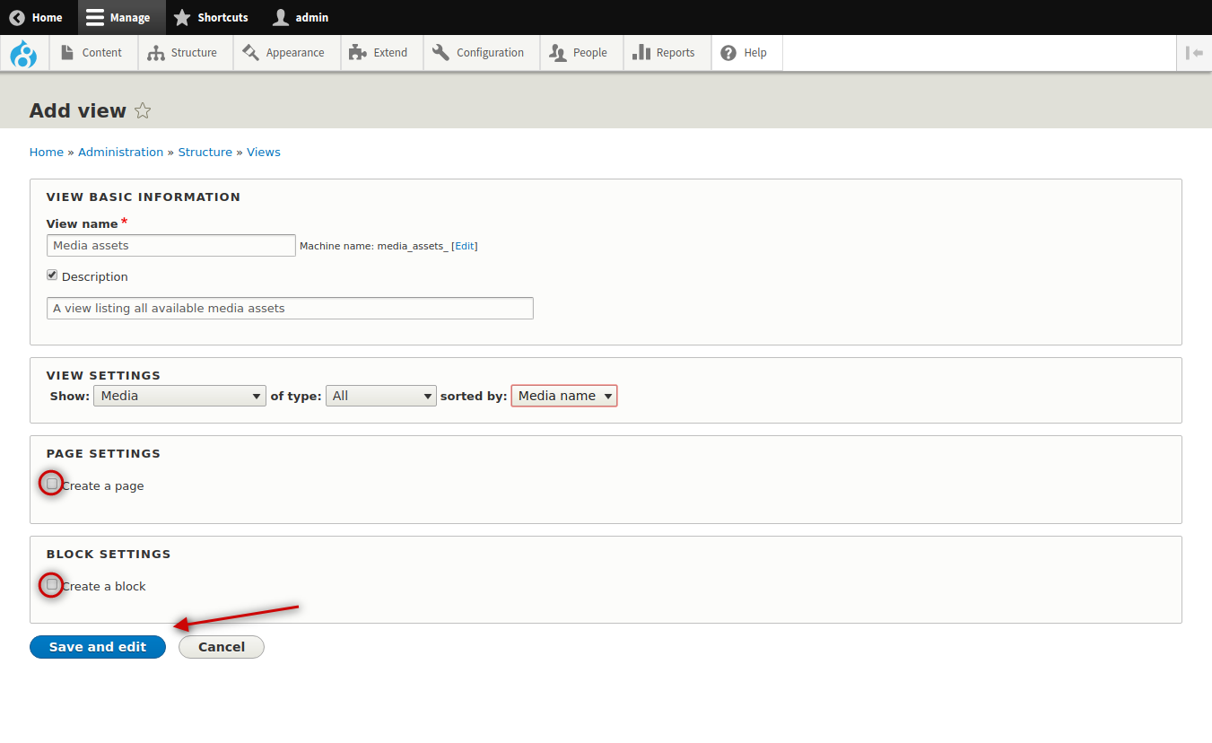Enable the Create a block checkbox
Image resolution: width=1212 pixels, height=743 pixels.
(x=52, y=584)
